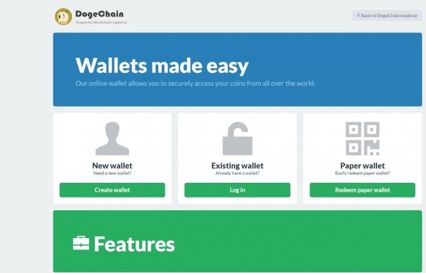The height and width of the screenshot is (273, 426).
Task: Select the Paper wallet heading
Action: coord(362,166)
